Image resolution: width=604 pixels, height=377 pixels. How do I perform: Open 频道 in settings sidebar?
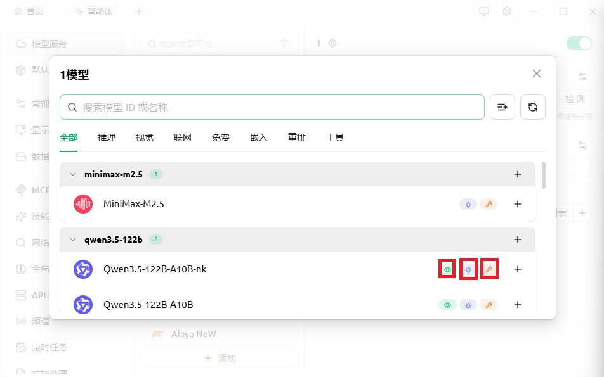[x=33, y=321]
